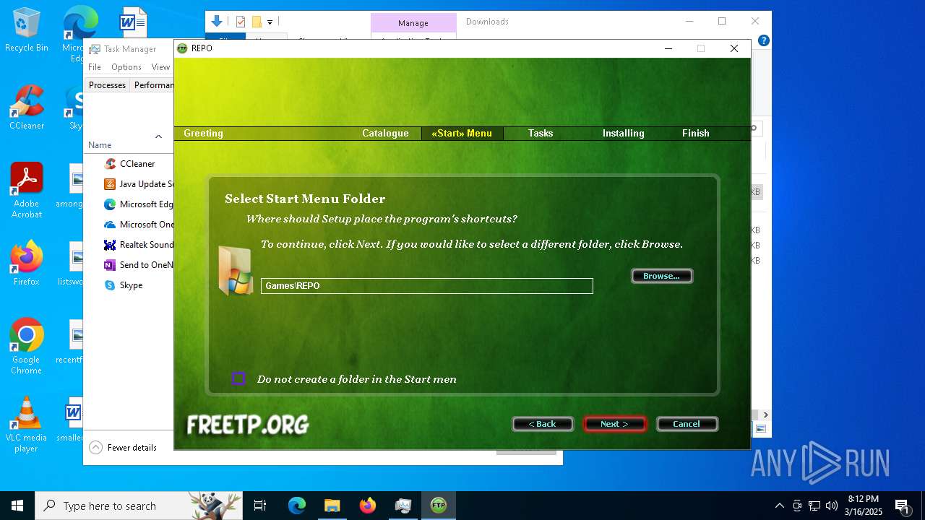Open the network tray icon

(814, 506)
